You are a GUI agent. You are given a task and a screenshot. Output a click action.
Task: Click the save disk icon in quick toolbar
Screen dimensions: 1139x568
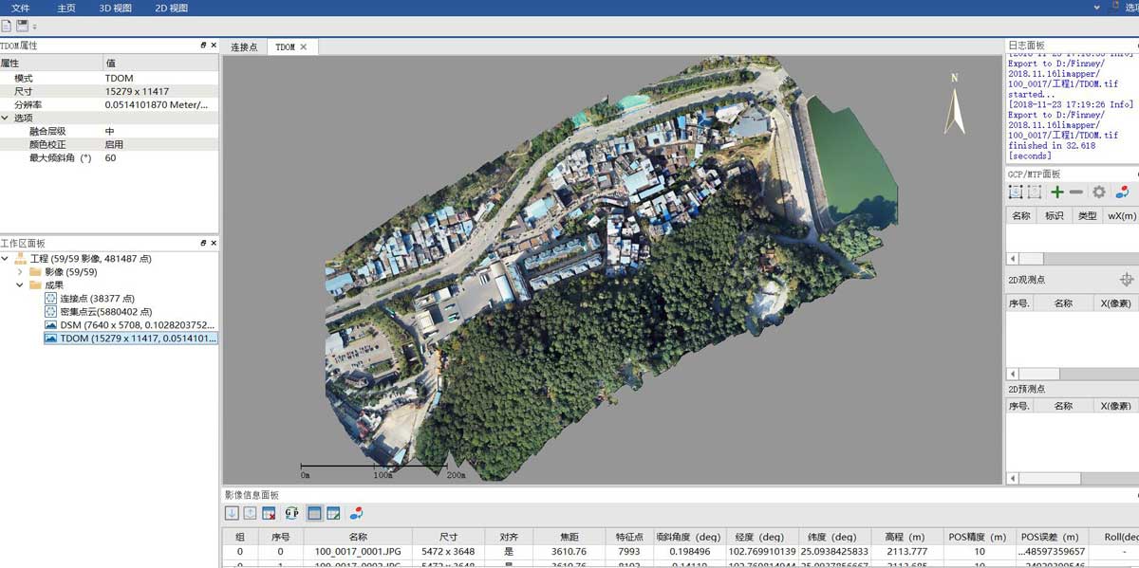[x=22, y=26]
